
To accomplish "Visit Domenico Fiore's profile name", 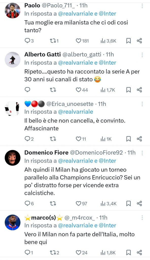I will pos(43,153).
